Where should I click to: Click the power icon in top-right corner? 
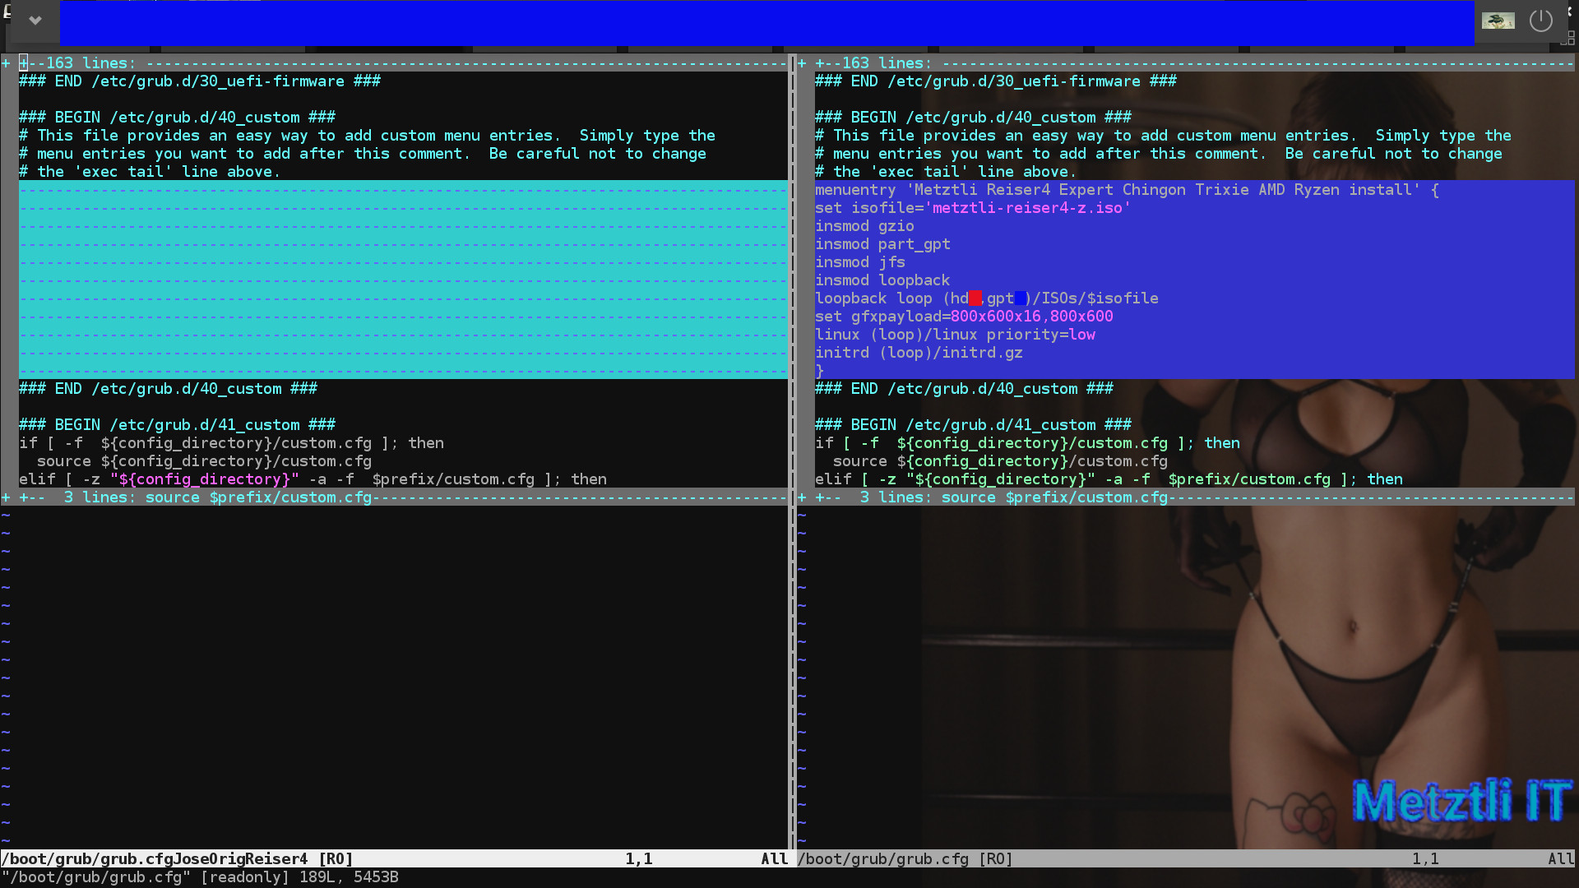click(1540, 21)
